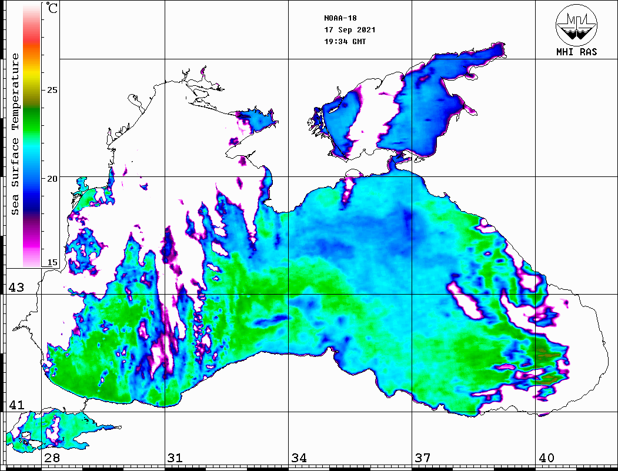Viewport: 618px width, 471px height.
Task: Click the 25 value on temperature scale
Action: [52, 90]
